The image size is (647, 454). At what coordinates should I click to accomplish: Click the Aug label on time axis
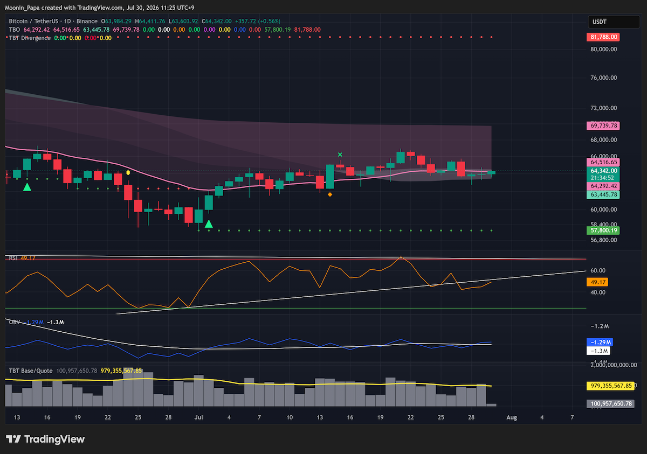[x=512, y=417]
